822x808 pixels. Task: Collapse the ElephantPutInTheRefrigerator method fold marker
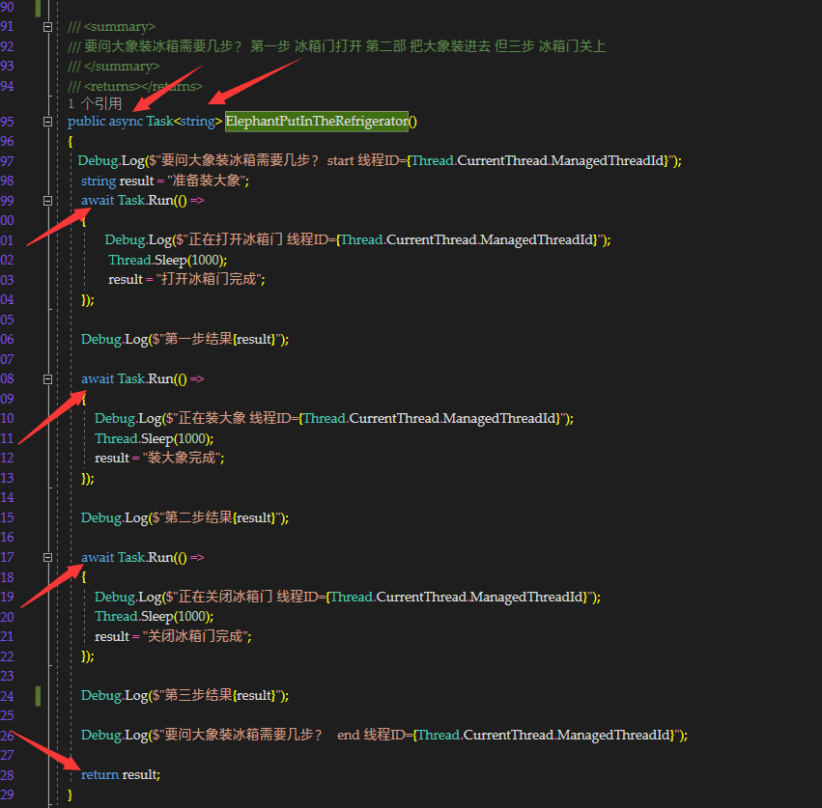pyautogui.click(x=47, y=122)
